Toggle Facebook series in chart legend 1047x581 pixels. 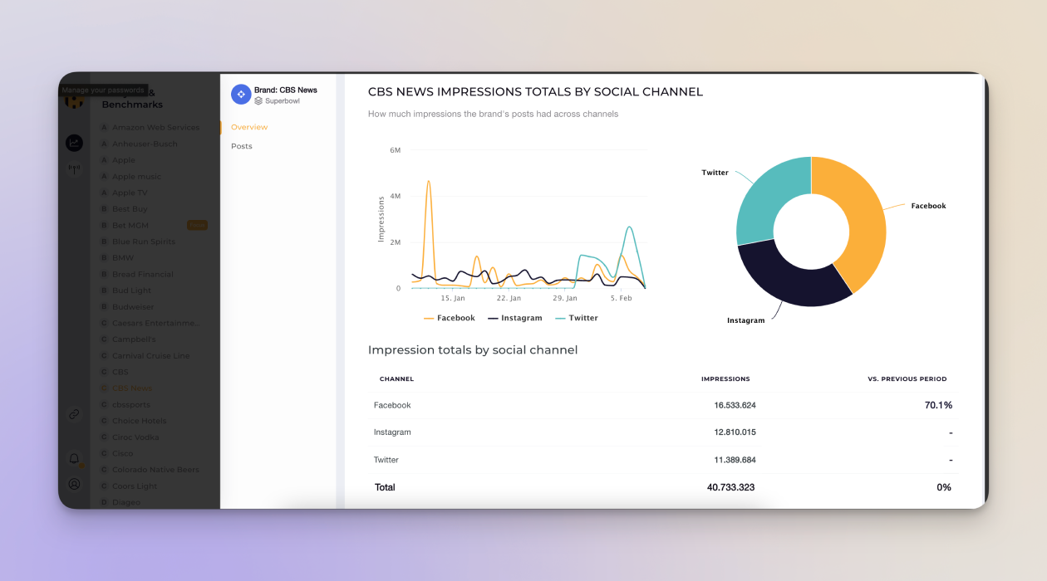click(x=450, y=318)
